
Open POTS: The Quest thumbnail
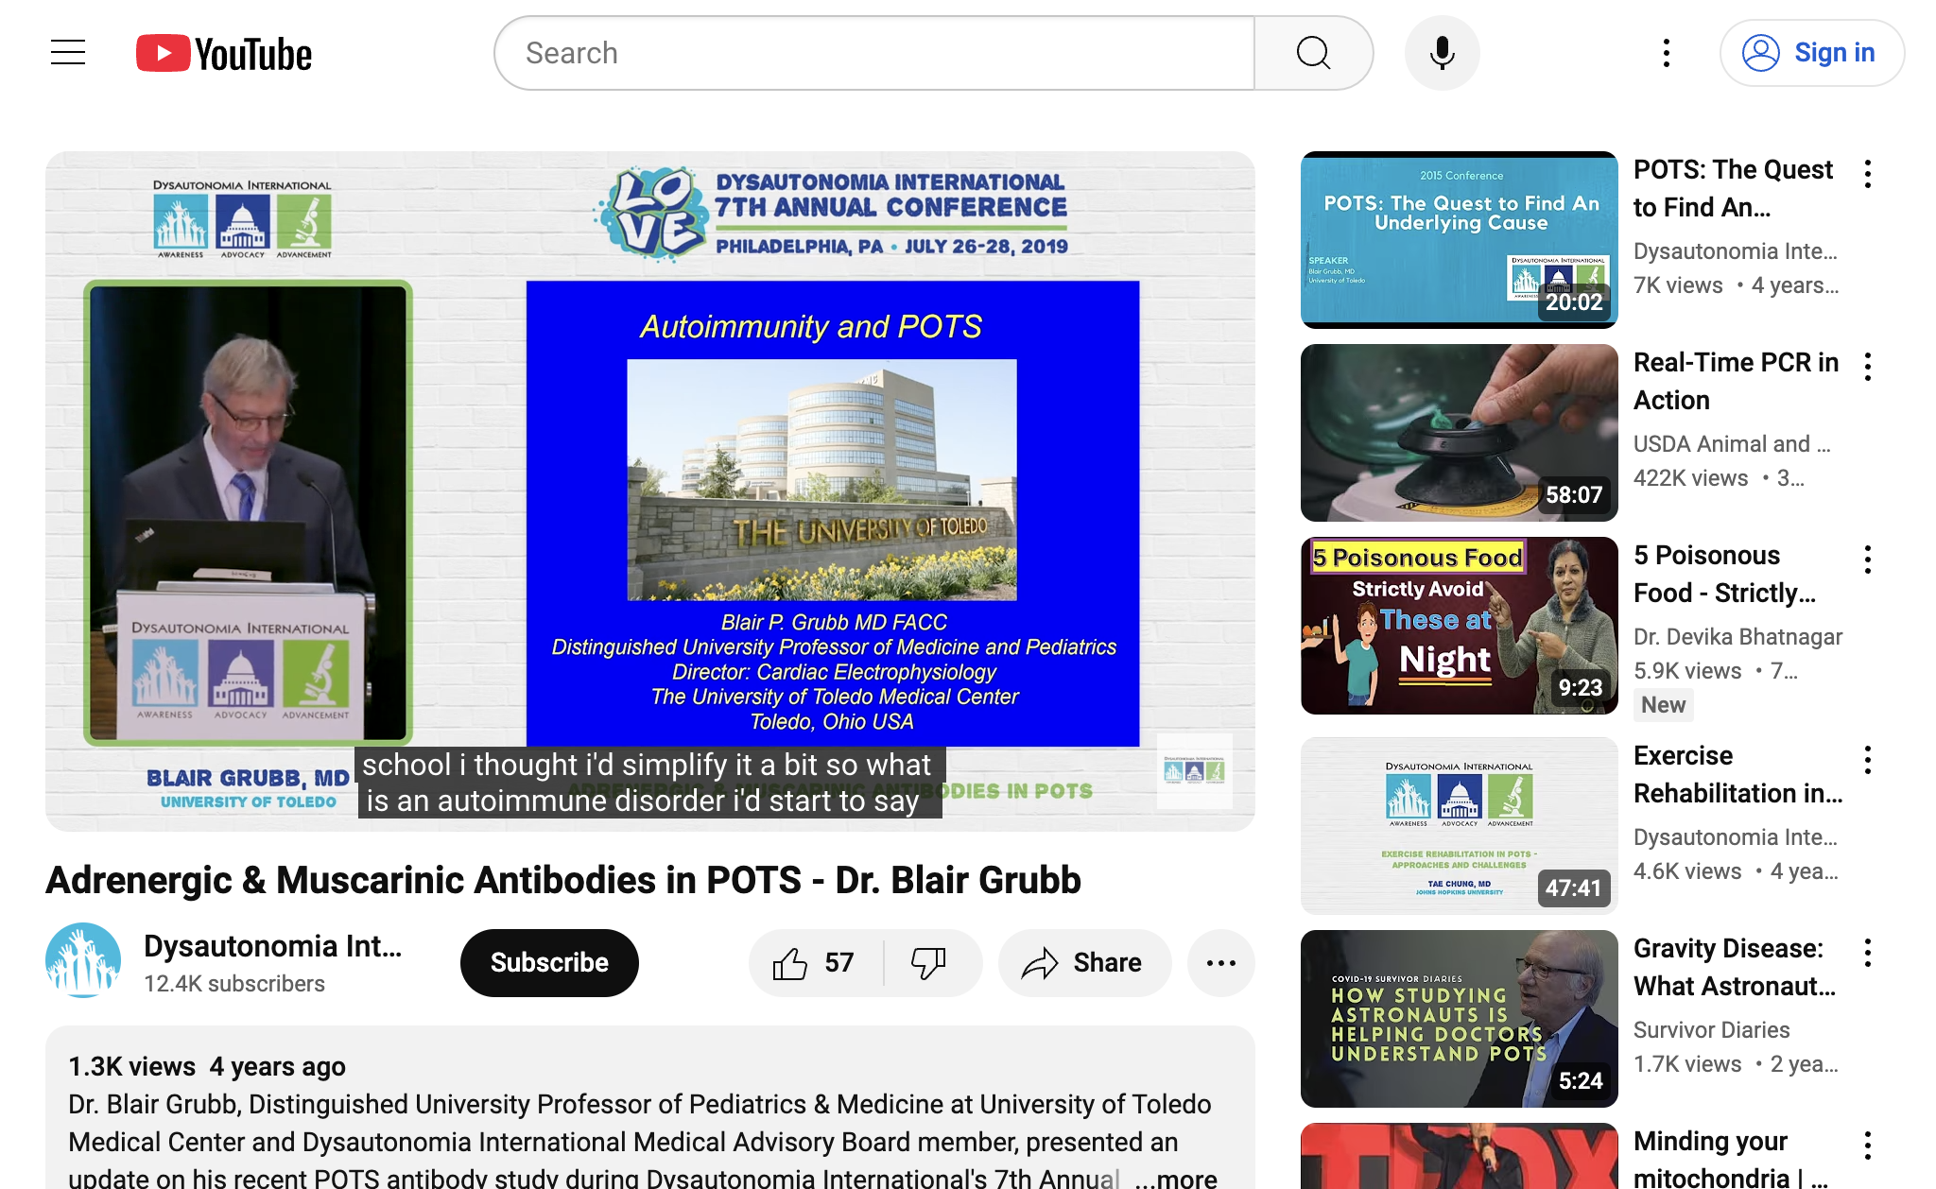point(1460,240)
